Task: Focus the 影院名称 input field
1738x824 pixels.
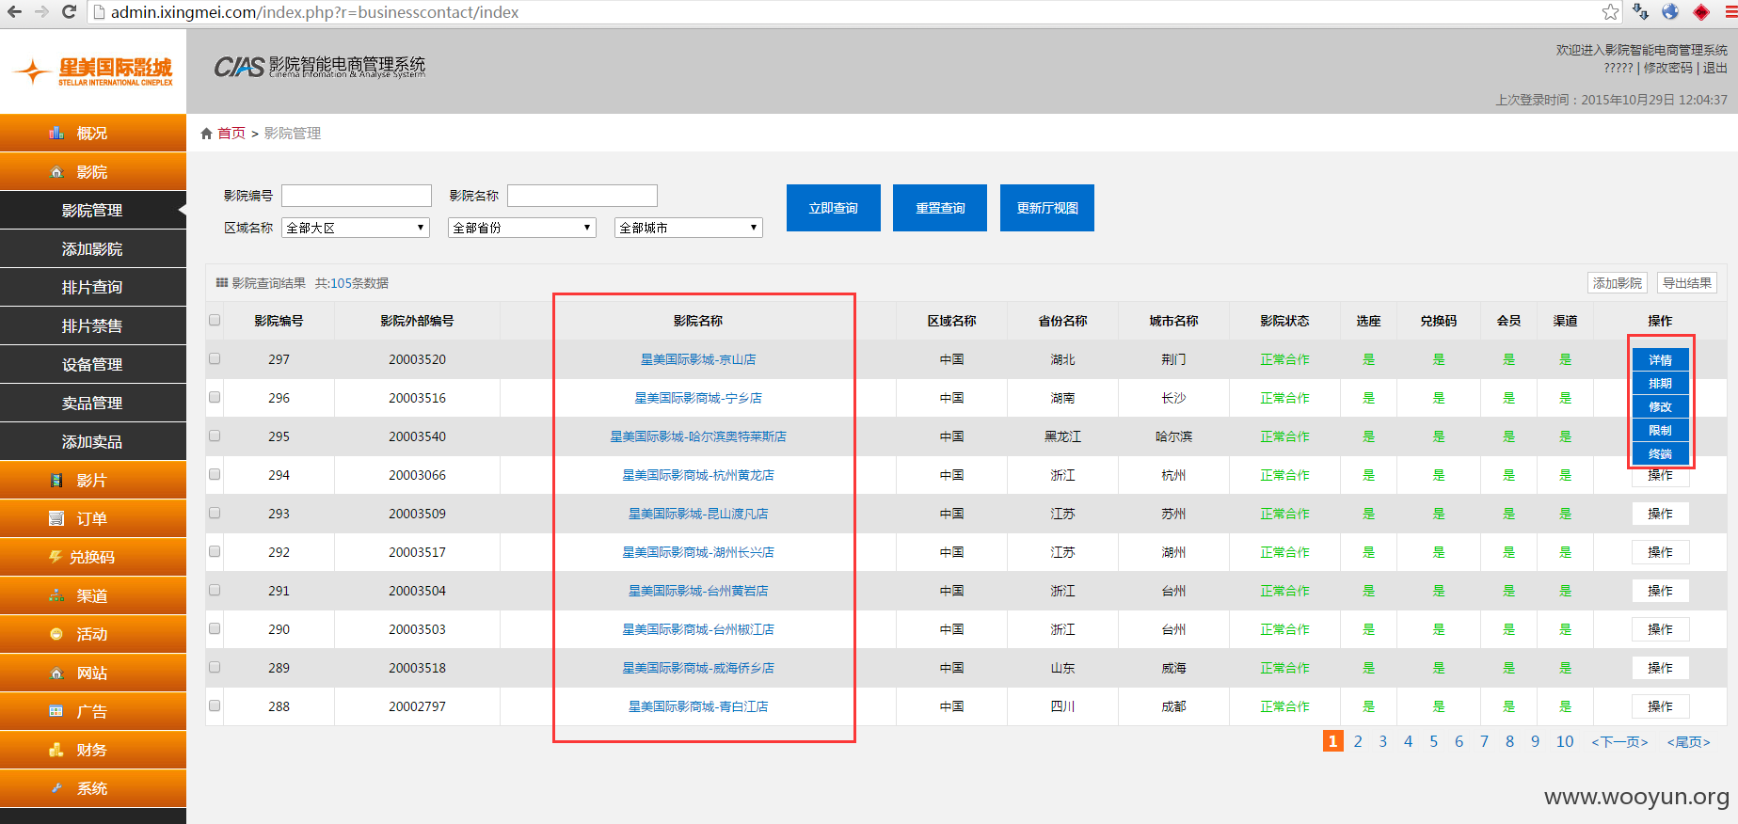Action: (x=582, y=196)
